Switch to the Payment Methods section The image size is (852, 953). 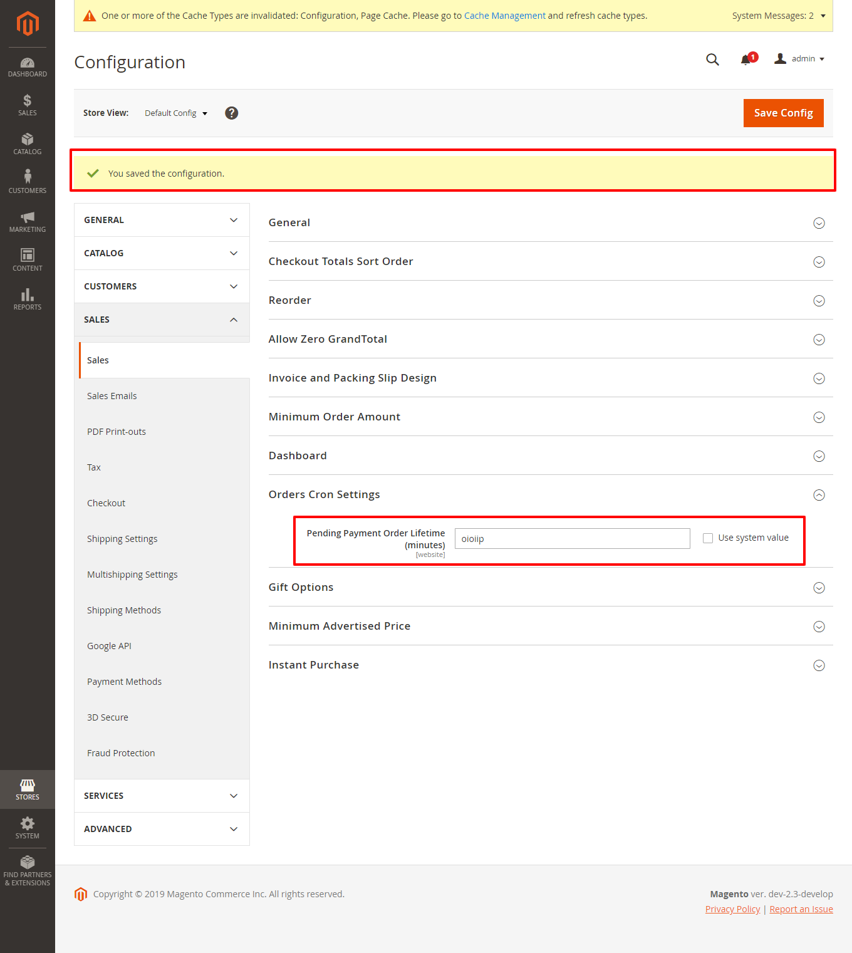tap(124, 681)
